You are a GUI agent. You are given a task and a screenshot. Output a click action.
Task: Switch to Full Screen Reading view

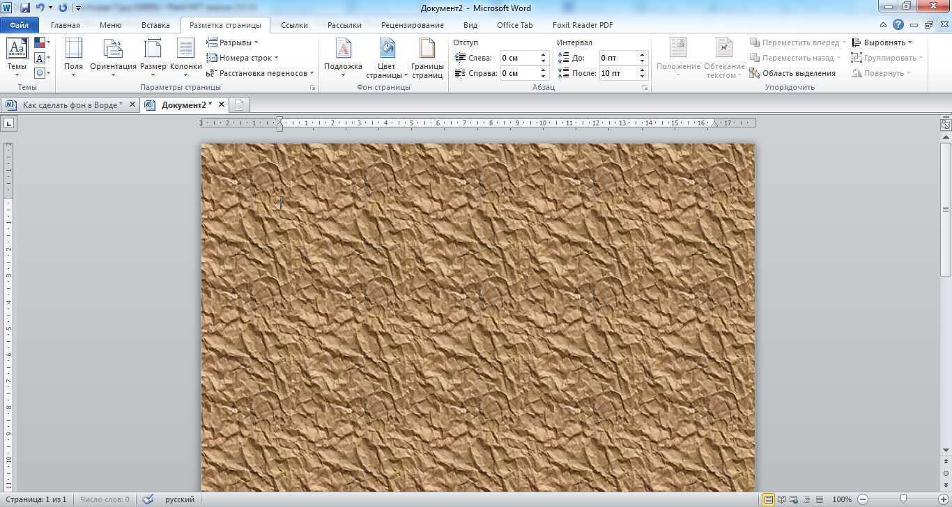pos(781,499)
